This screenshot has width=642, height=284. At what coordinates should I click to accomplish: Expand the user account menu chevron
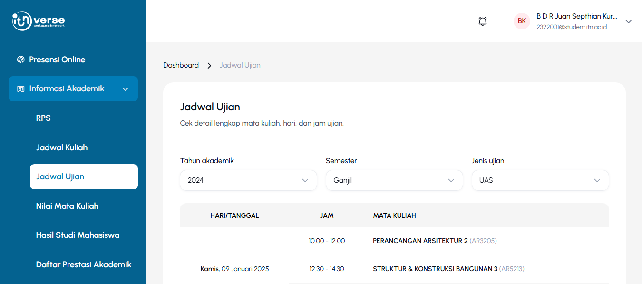tap(628, 21)
